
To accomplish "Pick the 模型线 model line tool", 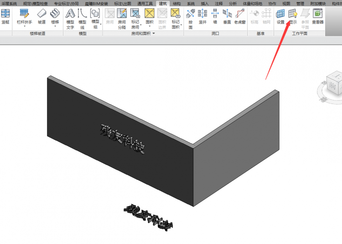I will pos(83,18).
